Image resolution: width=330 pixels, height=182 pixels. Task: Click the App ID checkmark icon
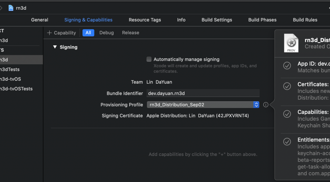point(287,66)
